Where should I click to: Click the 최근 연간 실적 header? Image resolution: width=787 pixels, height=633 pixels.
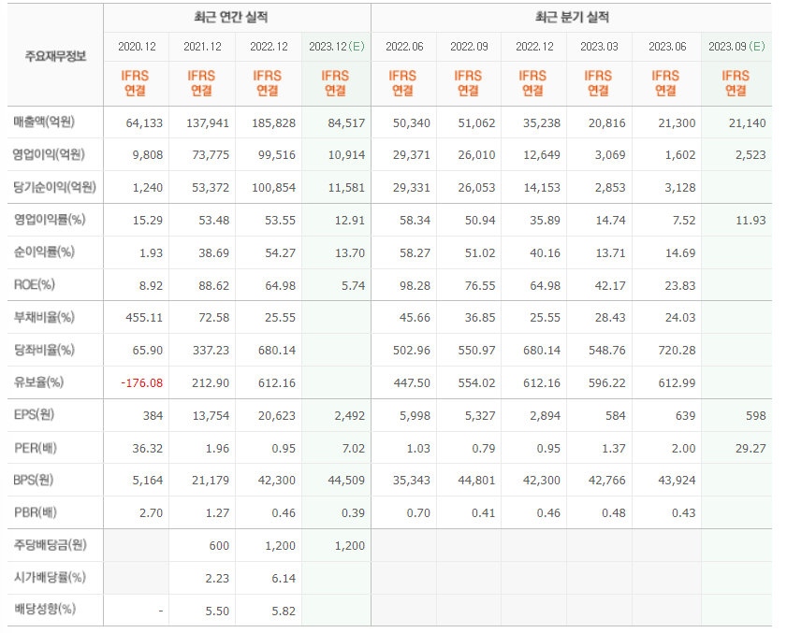tap(236, 18)
